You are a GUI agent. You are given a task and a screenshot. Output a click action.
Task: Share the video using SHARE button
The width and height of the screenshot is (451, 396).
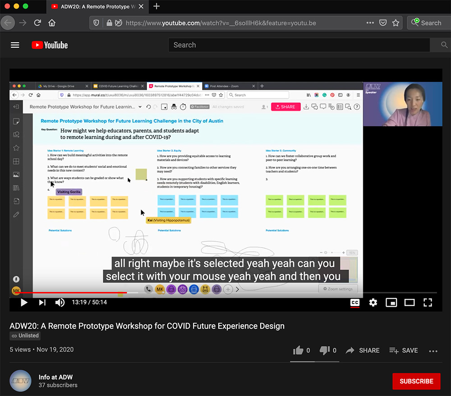tap(363, 351)
